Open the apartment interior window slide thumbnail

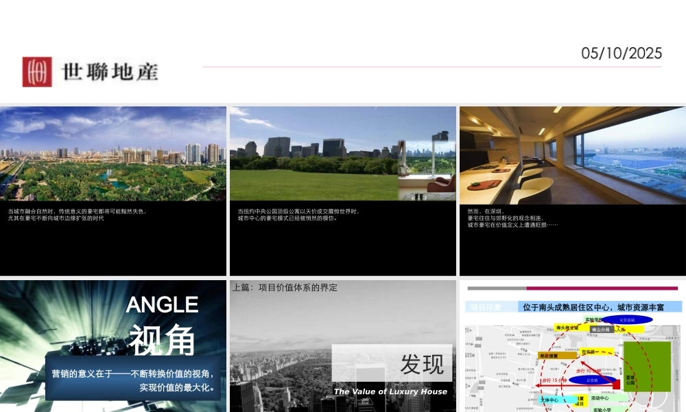(573, 191)
